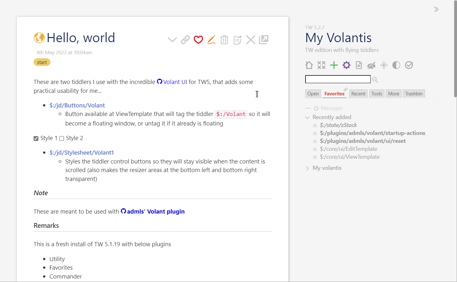This screenshot has height=282, width=457.
Task: Delete tiddler using the trash can icon
Action: tap(224, 40)
